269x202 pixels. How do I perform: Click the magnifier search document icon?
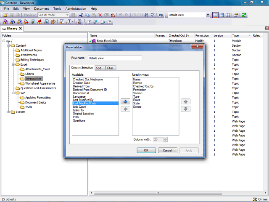[113, 15]
